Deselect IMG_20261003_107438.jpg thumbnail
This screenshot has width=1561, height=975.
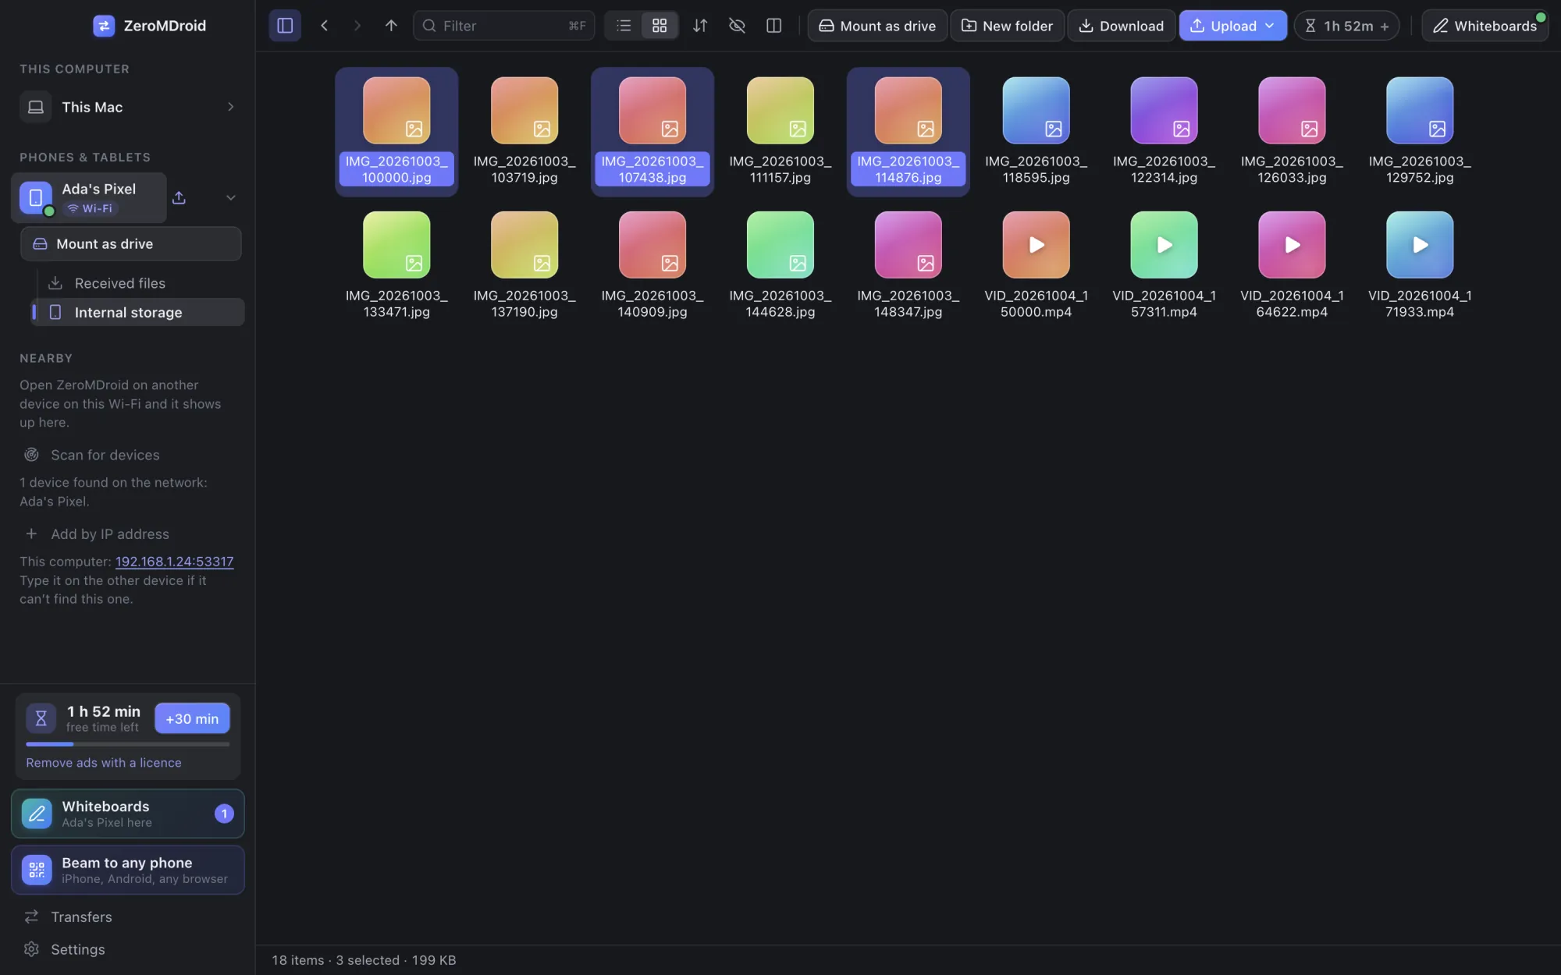(652, 111)
